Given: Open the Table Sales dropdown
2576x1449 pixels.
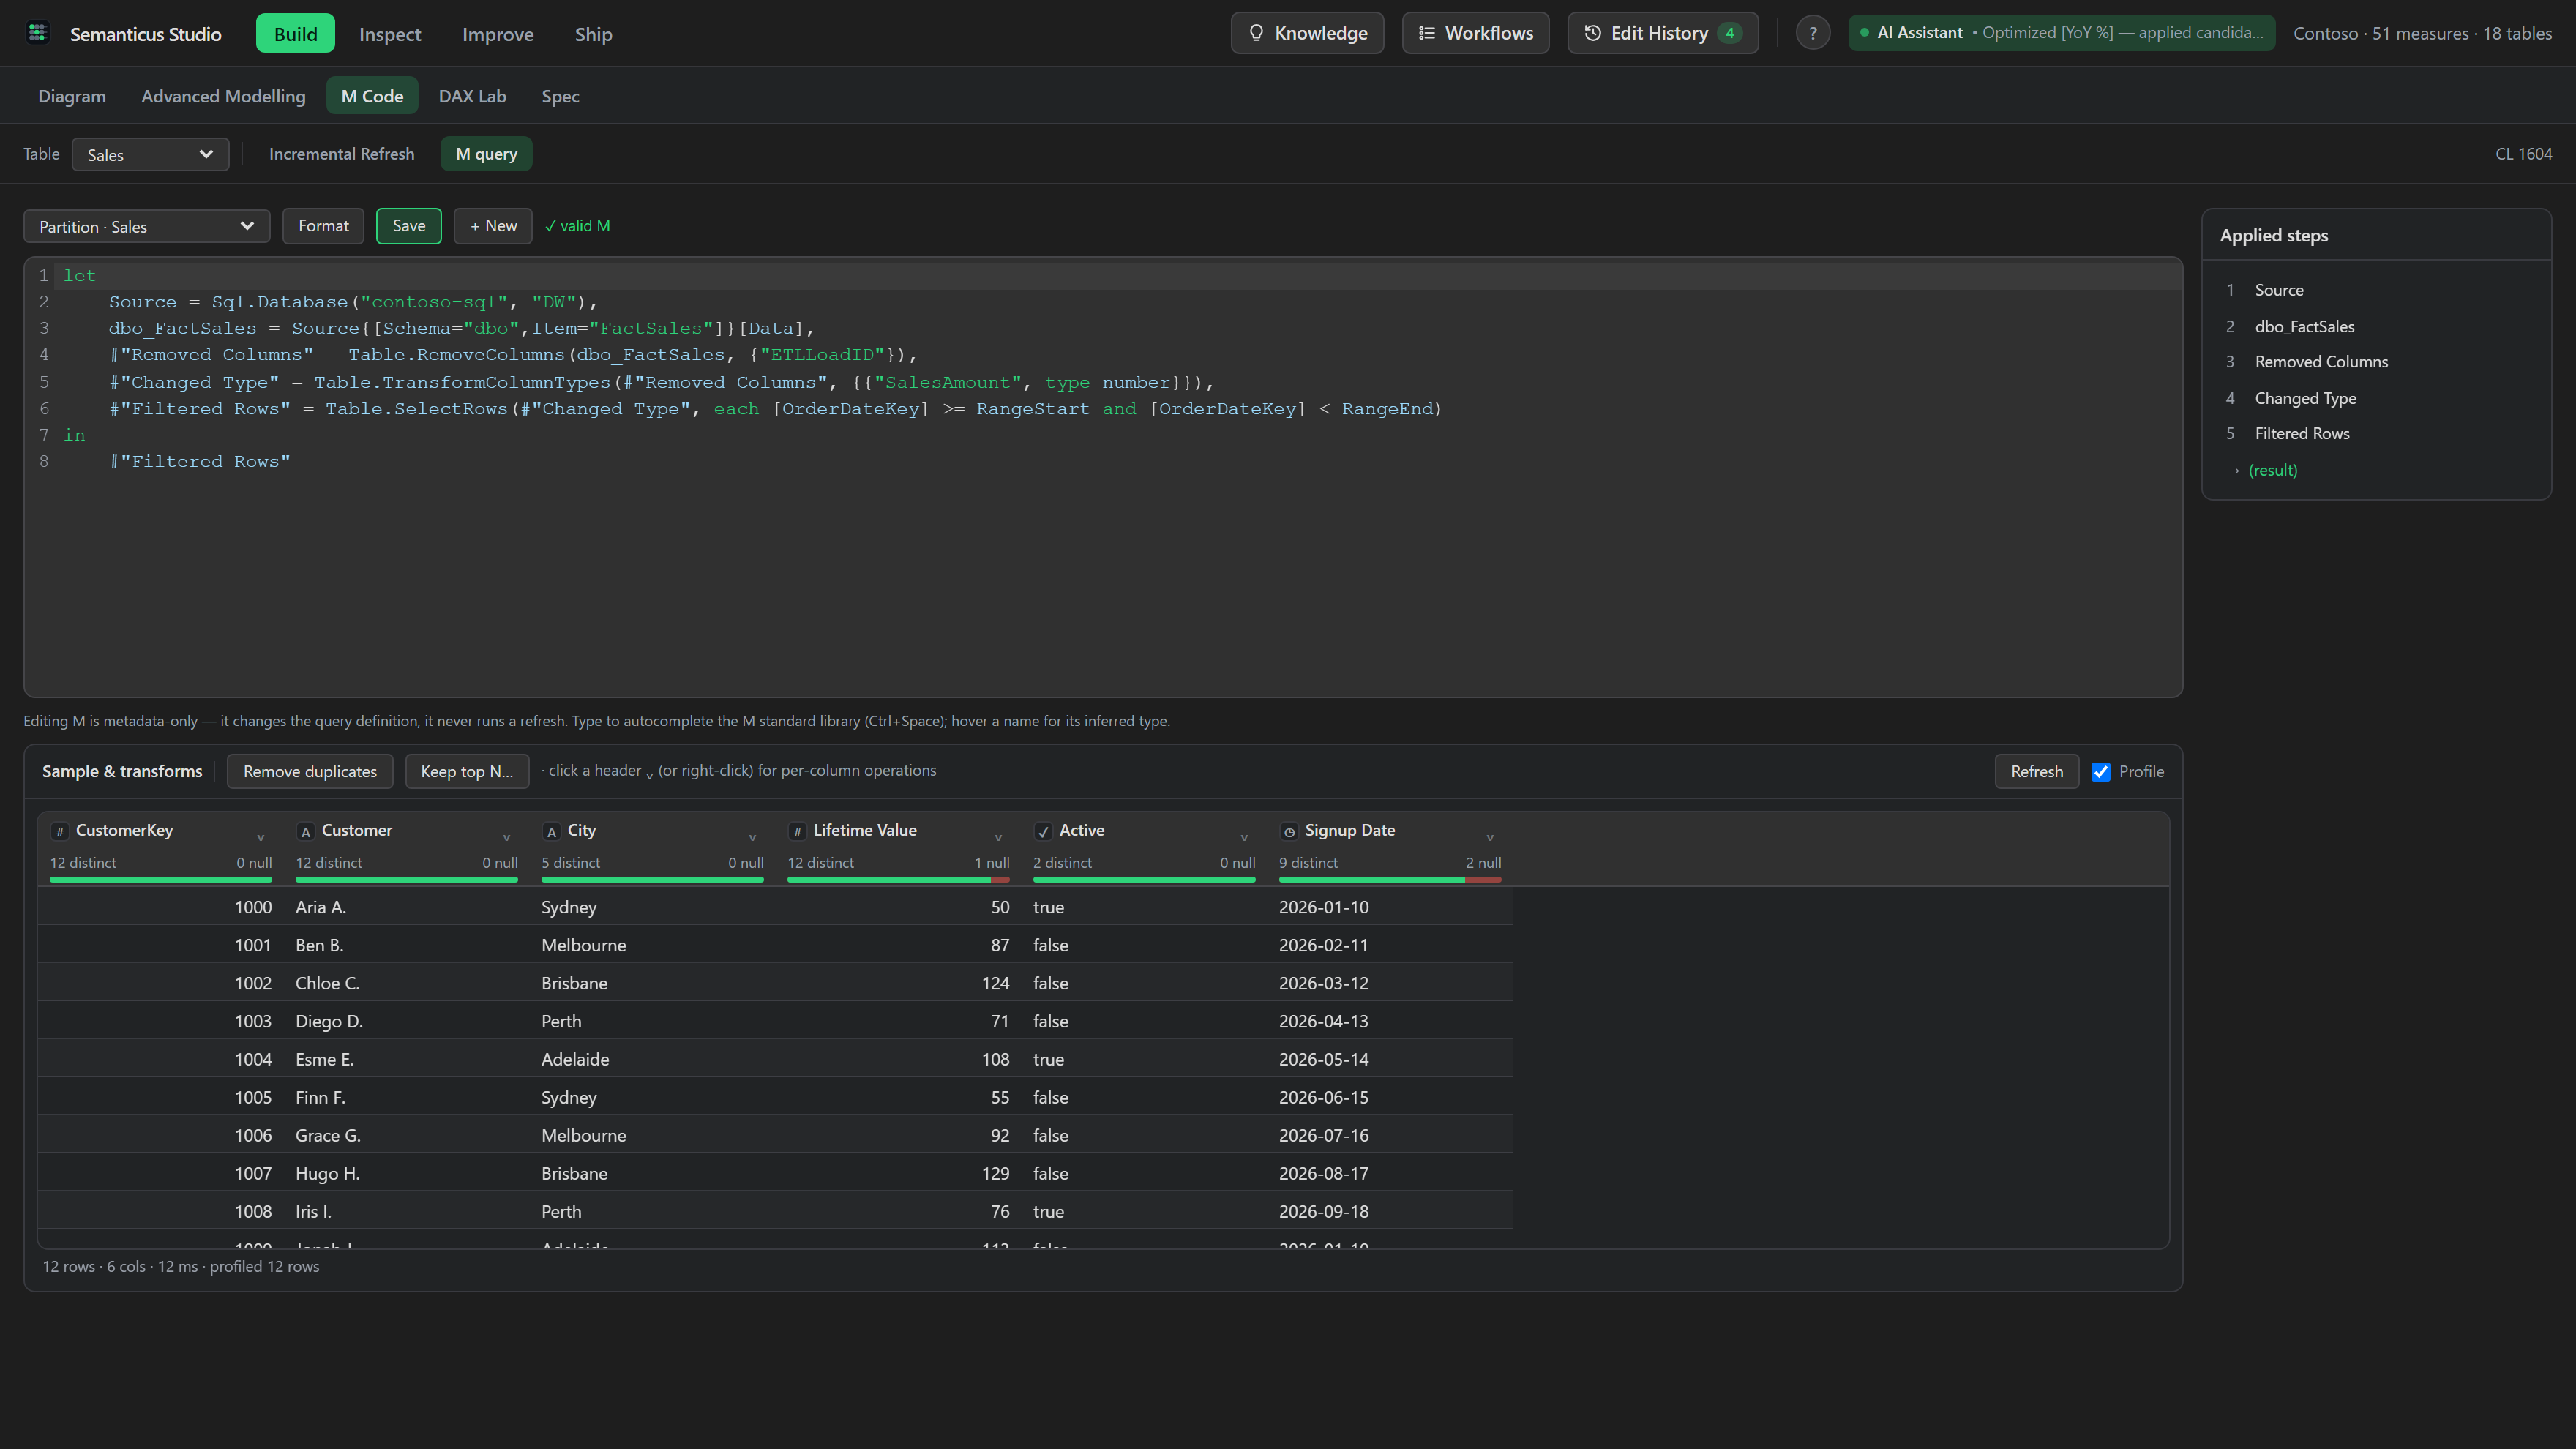Looking at the screenshot, I should pyautogui.click(x=150, y=154).
